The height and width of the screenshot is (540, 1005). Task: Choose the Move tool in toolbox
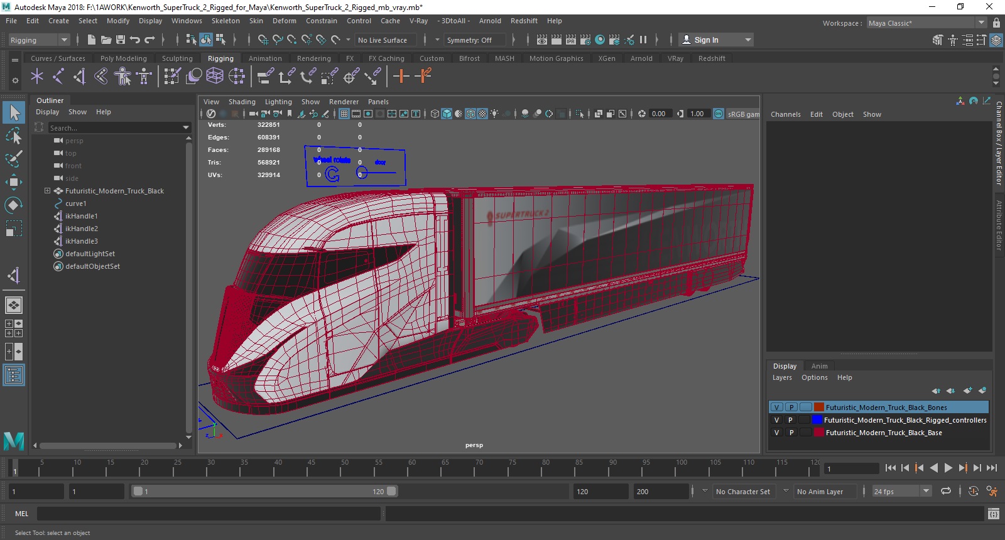[x=14, y=182]
